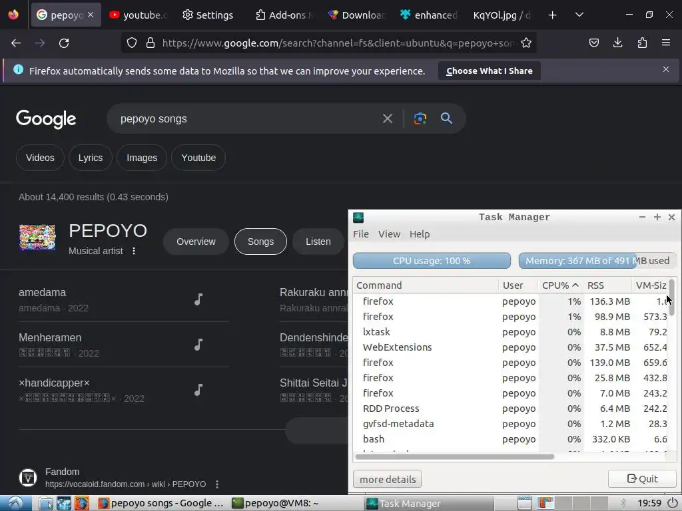682x511 pixels.
Task: Select the PEPOYO Songs tab
Action: (260, 242)
